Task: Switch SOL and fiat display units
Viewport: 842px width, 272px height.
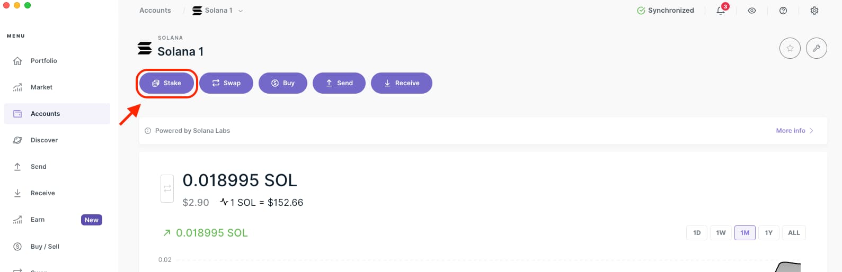Action: [167, 189]
